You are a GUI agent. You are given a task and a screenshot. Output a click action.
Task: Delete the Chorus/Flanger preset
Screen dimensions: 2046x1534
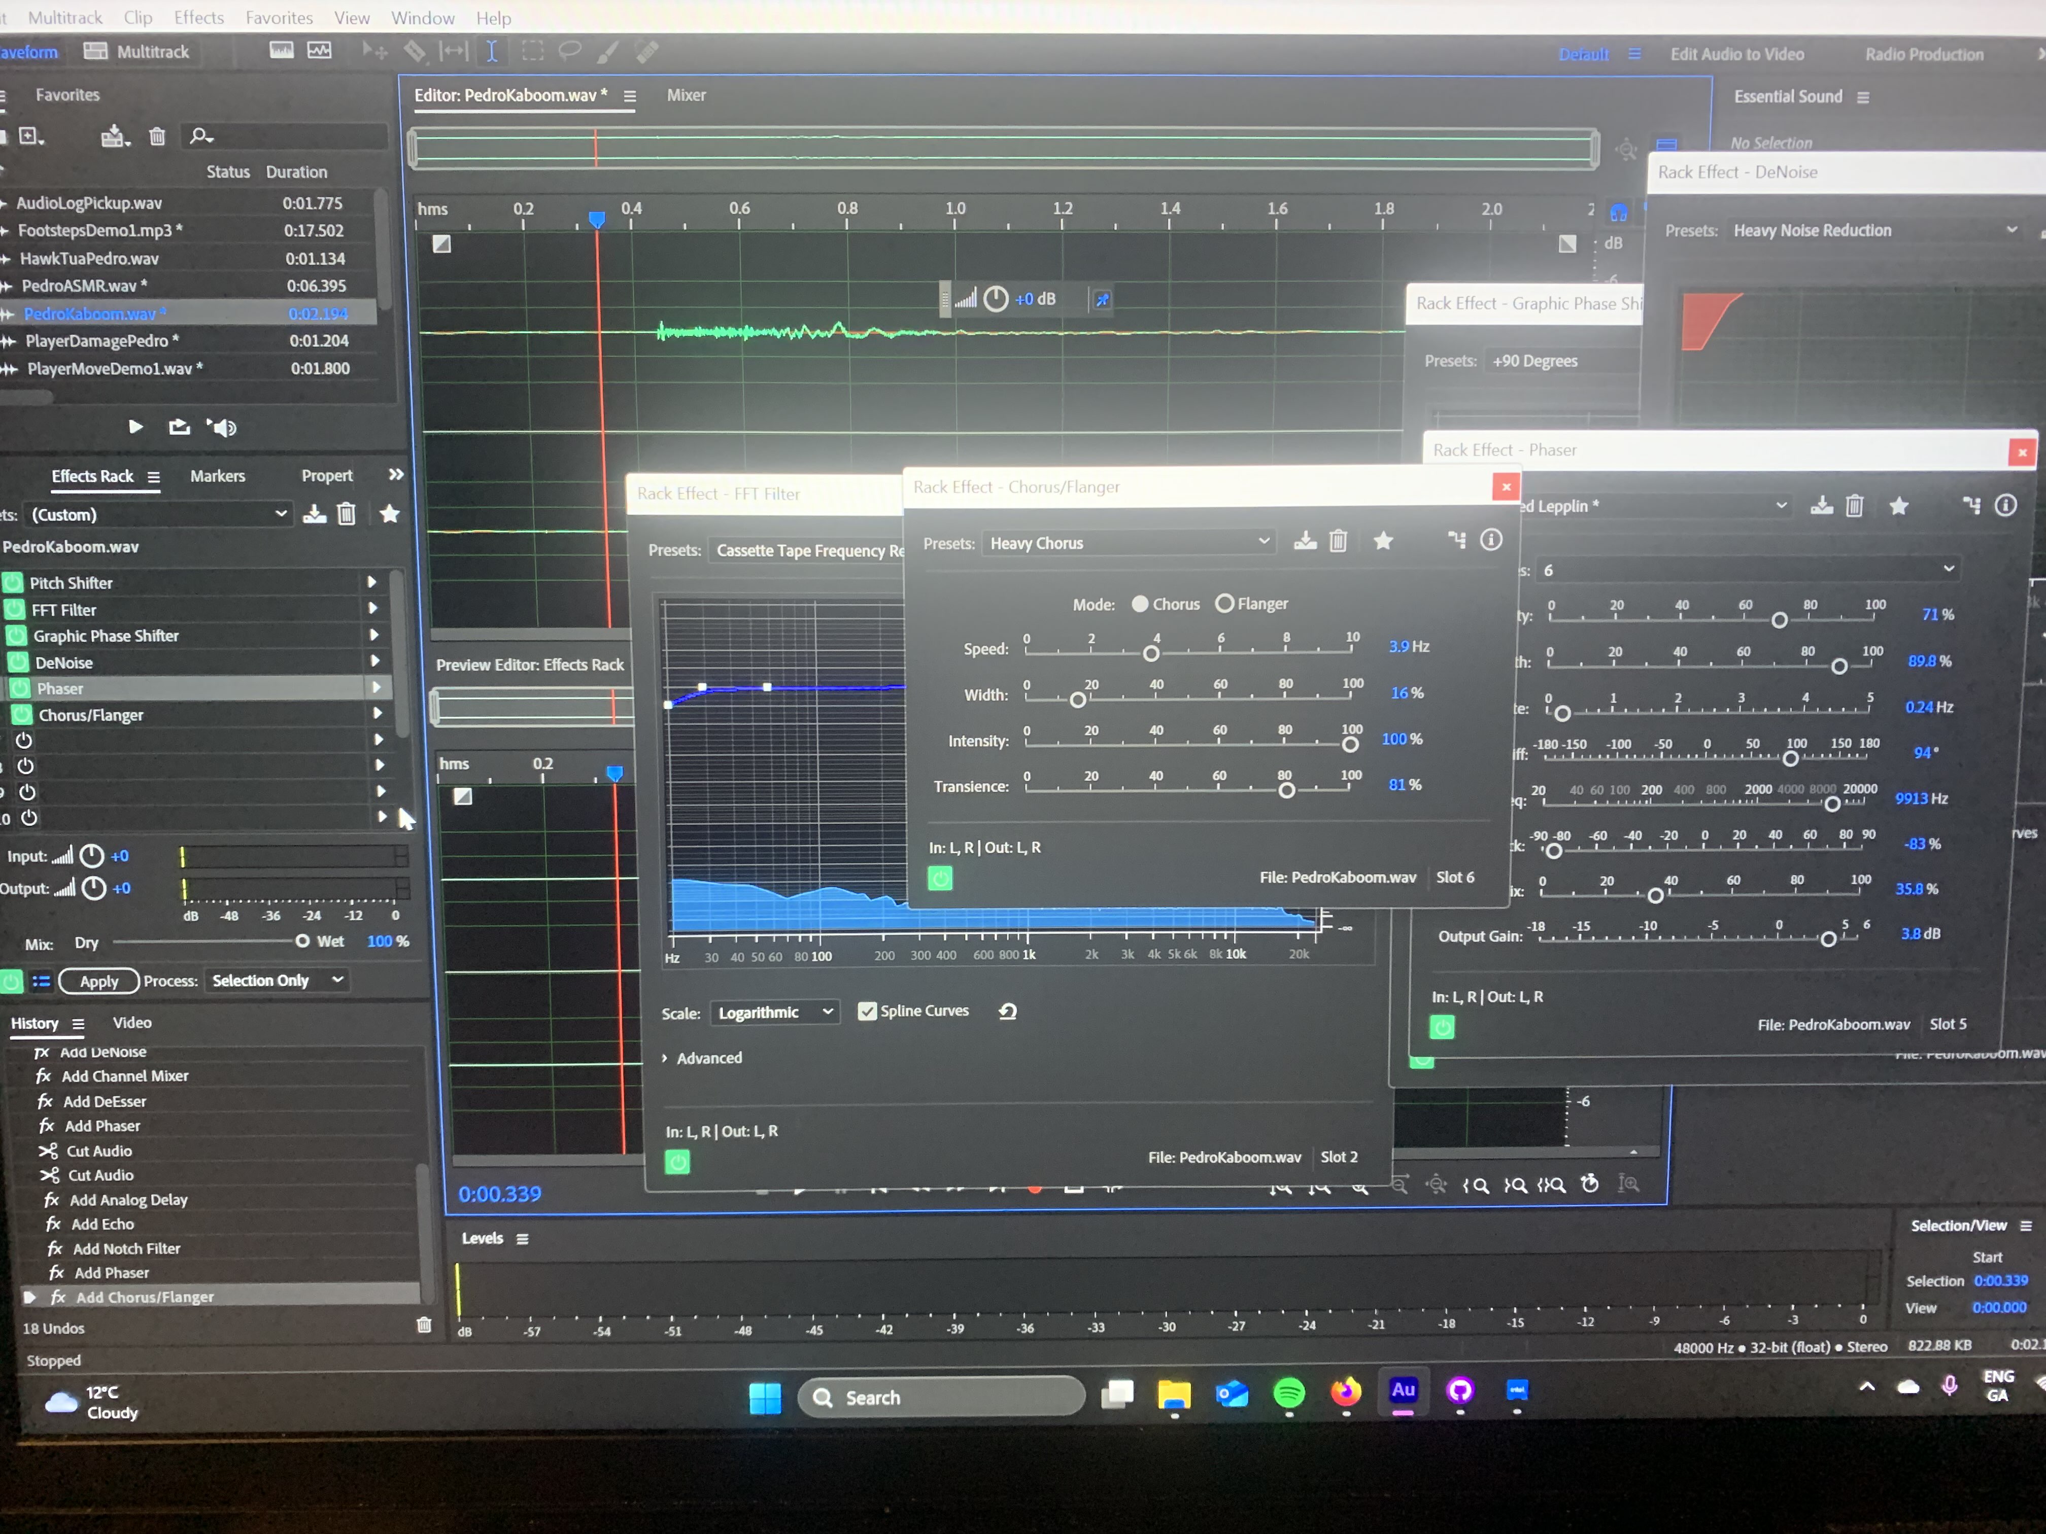pyautogui.click(x=1338, y=541)
